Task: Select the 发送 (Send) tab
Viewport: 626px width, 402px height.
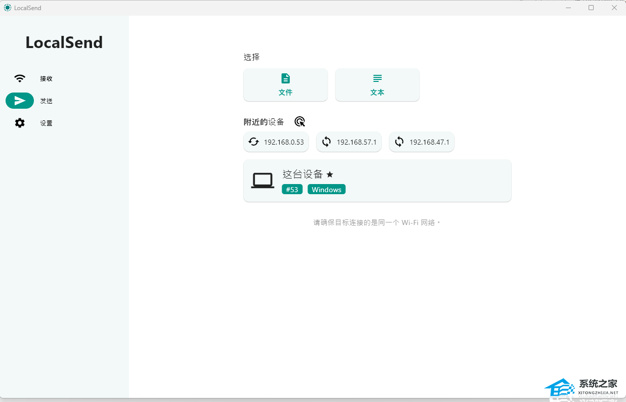Action: coord(33,101)
